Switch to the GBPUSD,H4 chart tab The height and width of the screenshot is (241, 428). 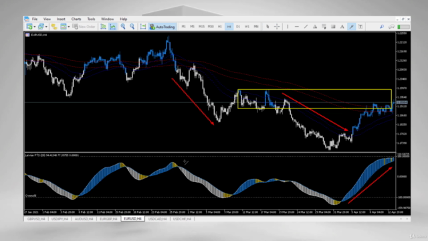coord(36,219)
